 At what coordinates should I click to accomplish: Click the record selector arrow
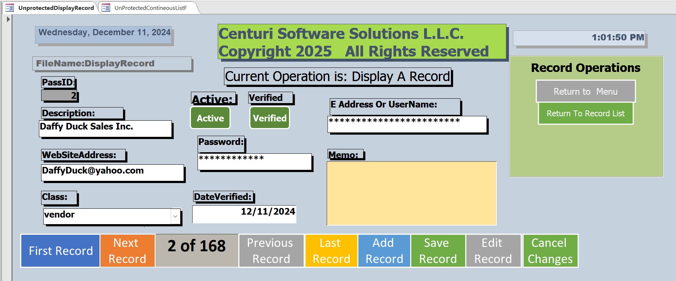pos(8,19)
